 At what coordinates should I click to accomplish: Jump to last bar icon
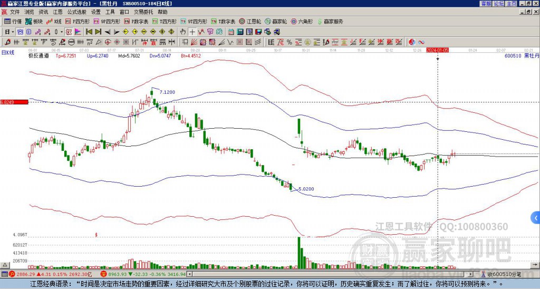(98, 32)
